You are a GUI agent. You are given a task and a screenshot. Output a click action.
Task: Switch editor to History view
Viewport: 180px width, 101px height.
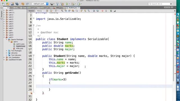[40, 11]
